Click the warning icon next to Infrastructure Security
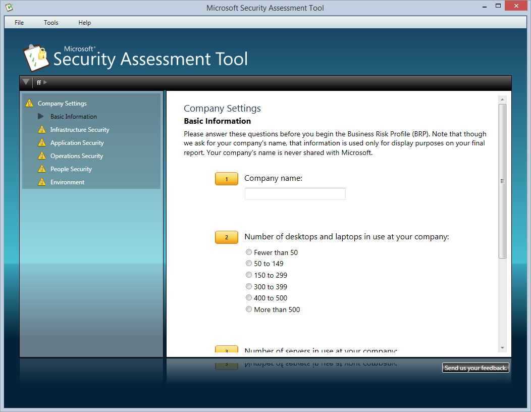This screenshot has height=412, width=531. tap(42, 130)
